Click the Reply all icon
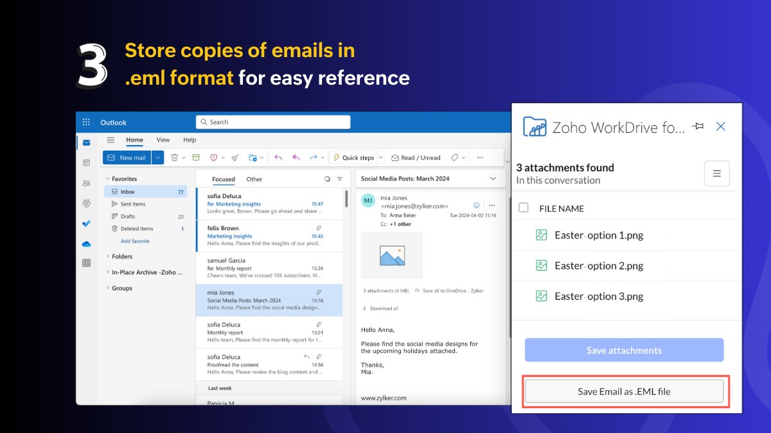771x433 pixels. point(296,157)
